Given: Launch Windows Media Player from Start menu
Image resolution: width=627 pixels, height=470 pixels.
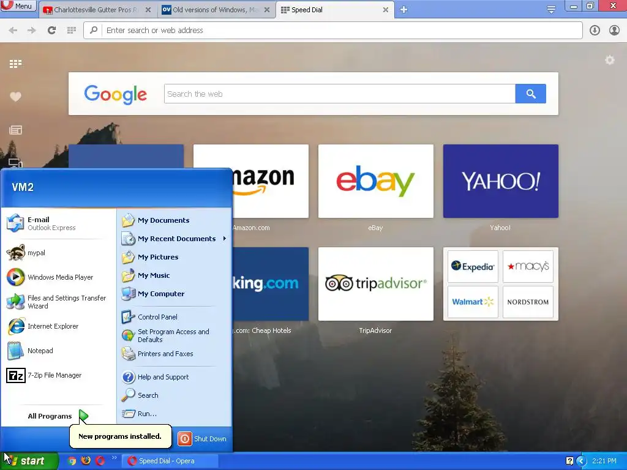Looking at the screenshot, I should tap(58, 277).
